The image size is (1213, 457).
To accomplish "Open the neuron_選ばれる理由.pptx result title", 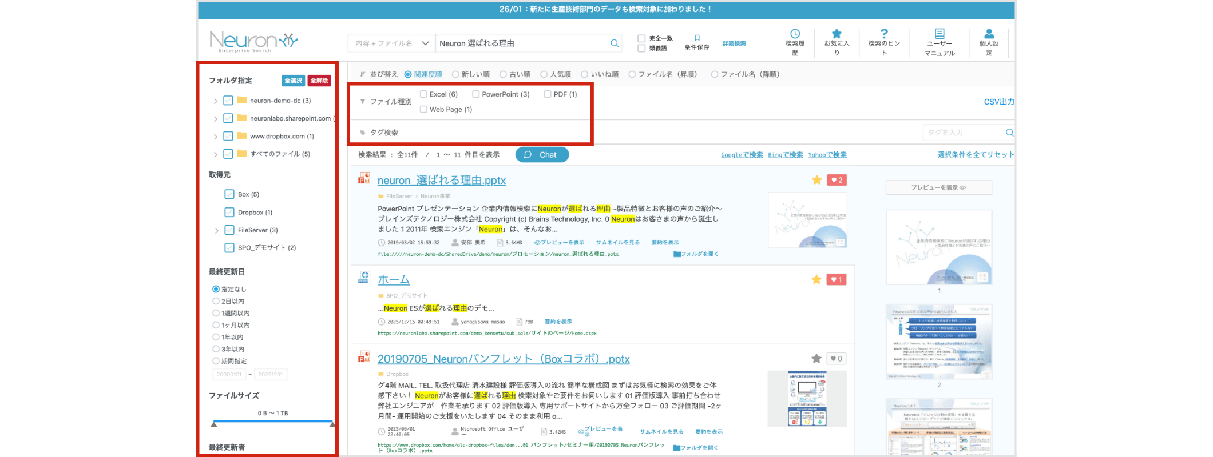I will pos(442,181).
